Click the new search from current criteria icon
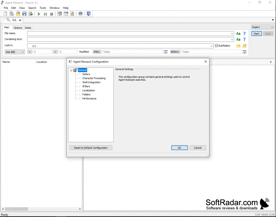Screen dimensions: 276x217 tap(12, 14)
